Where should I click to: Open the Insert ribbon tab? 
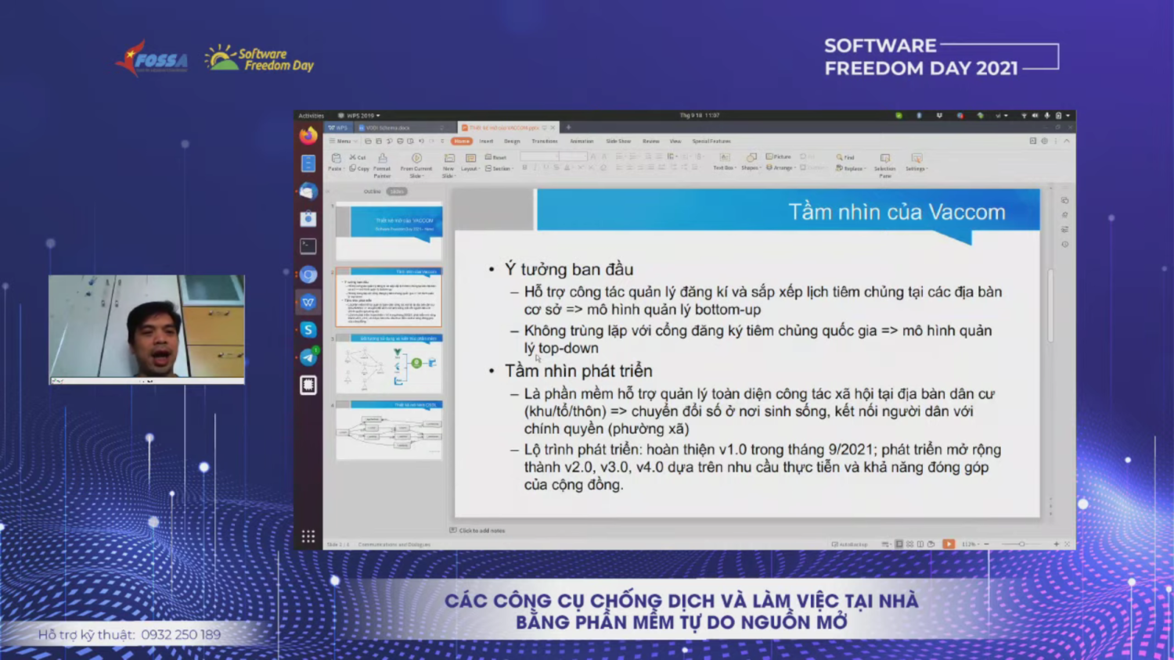click(486, 142)
